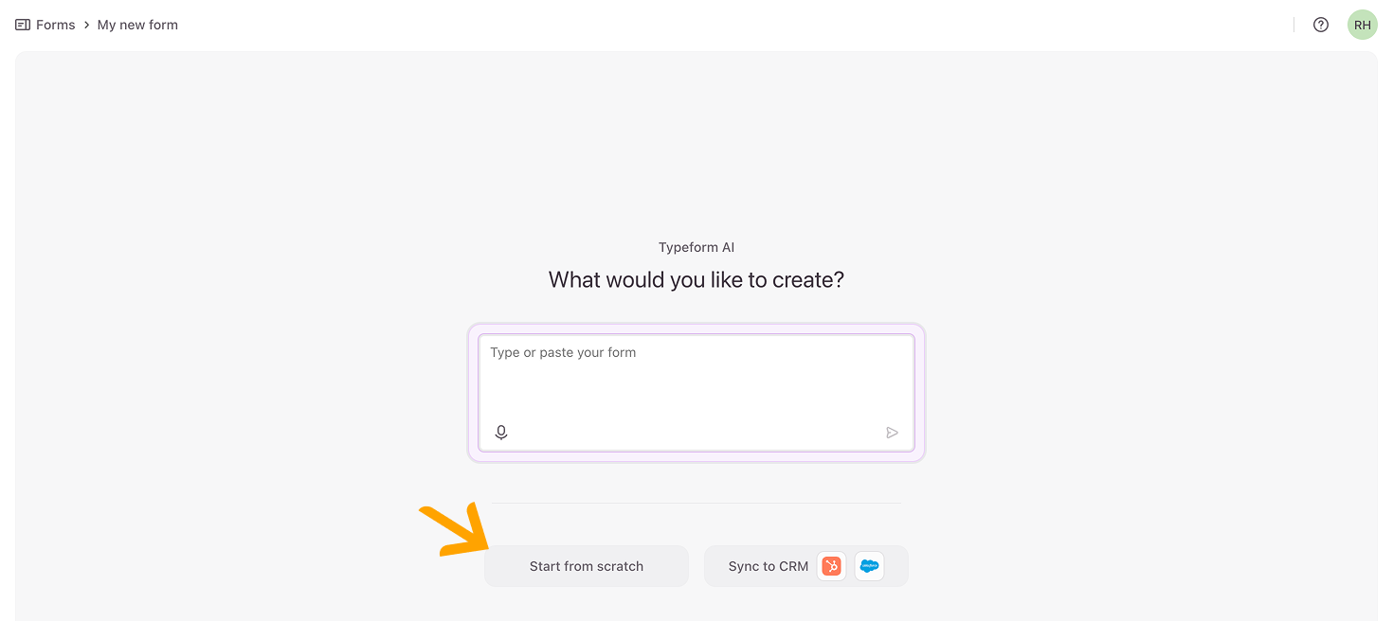1393x621 pixels.
Task: Click the 'Typeform AI' label
Action: 696,247
